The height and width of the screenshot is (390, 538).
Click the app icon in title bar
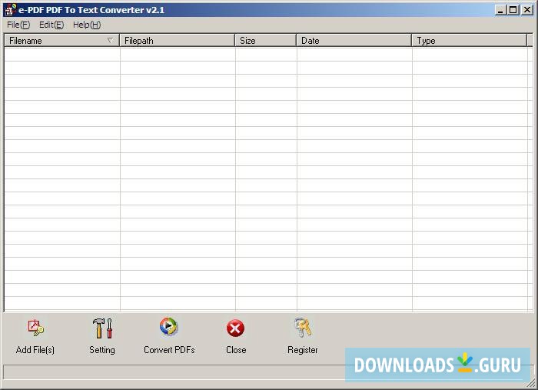click(x=10, y=9)
